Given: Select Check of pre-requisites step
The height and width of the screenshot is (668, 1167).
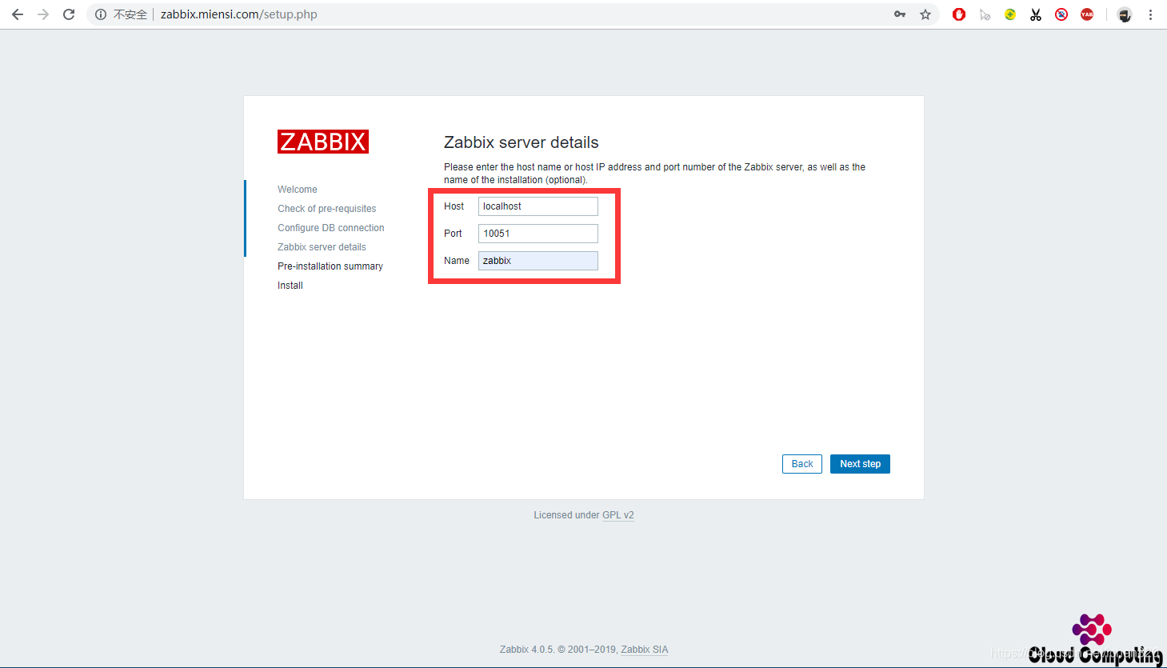Looking at the screenshot, I should tap(327, 209).
